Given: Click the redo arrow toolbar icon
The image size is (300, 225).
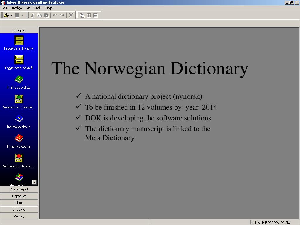Looking at the screenshot, I should click(x=62, y=15).
